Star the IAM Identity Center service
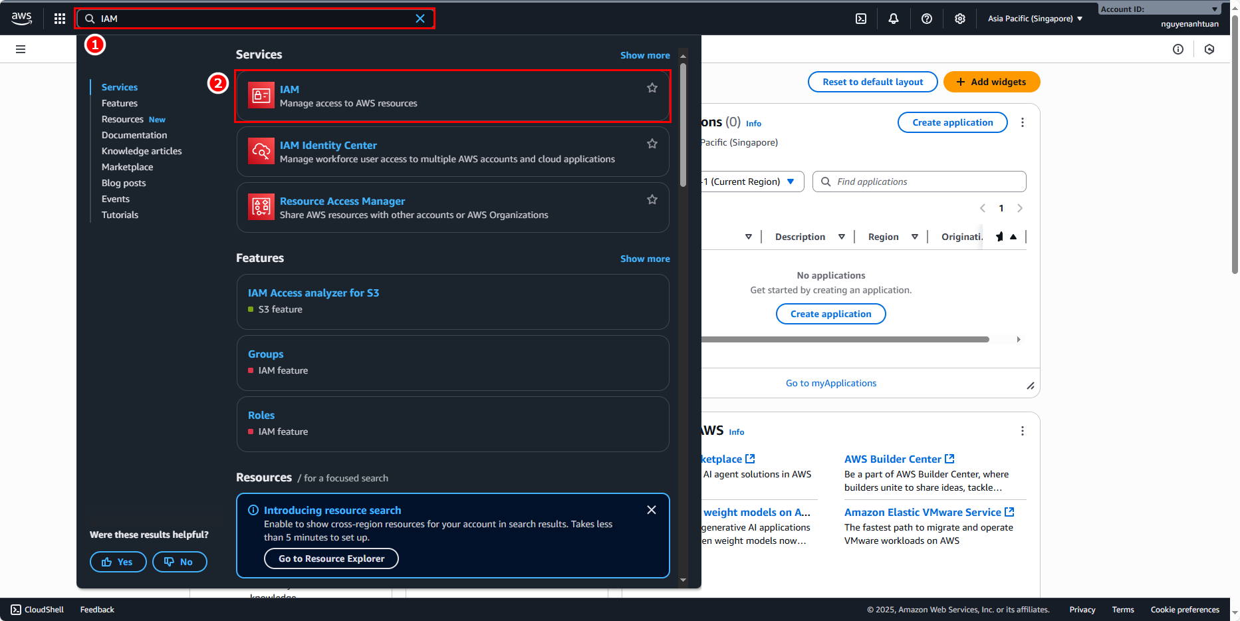 tap(652, 144)
